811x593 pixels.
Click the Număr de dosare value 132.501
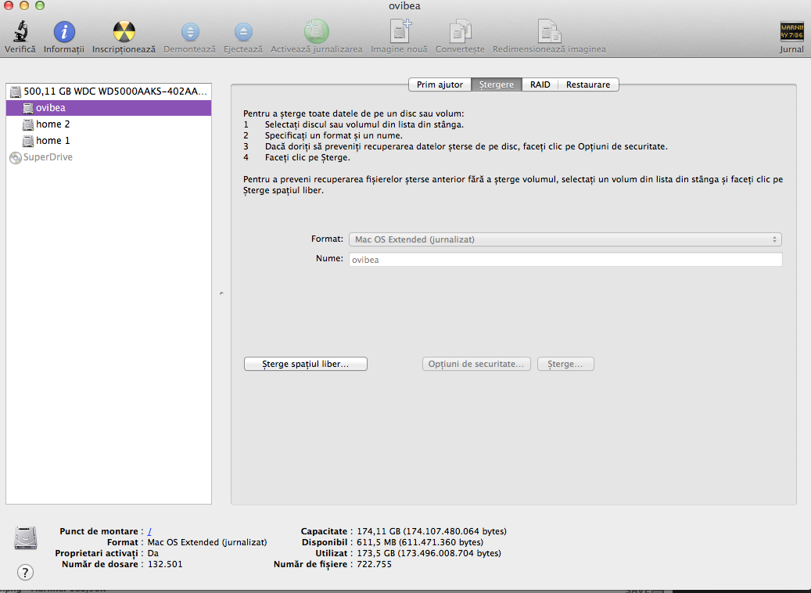(x=165, y=564)
